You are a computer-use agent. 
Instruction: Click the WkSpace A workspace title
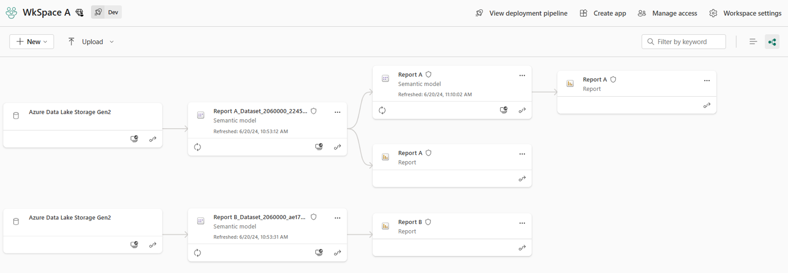click(x=46, y=12)
